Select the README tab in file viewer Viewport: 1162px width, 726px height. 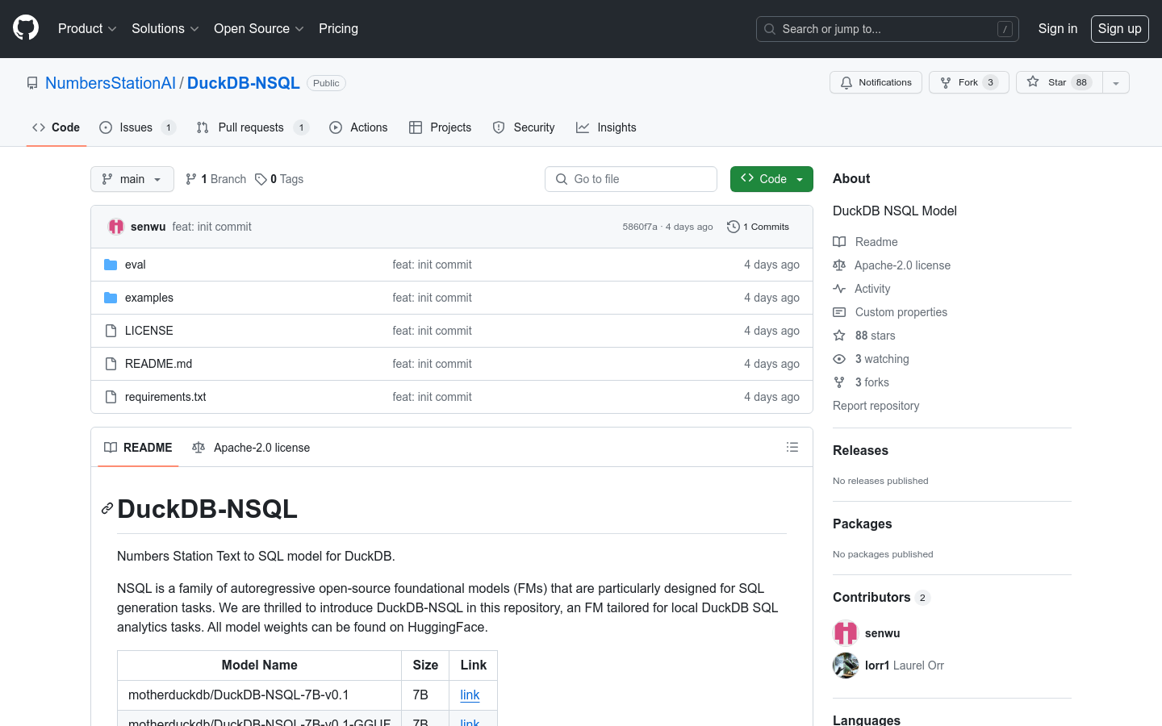[138, 448]
